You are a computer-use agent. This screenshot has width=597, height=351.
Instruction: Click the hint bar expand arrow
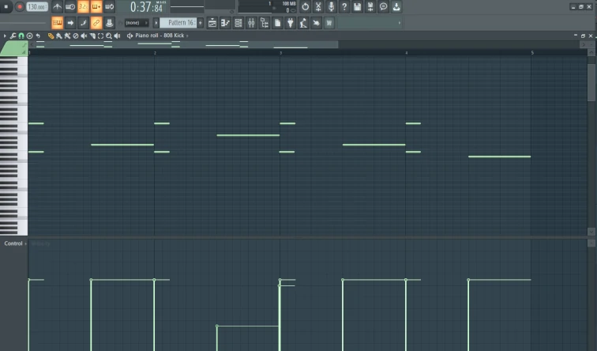(399, 23)
